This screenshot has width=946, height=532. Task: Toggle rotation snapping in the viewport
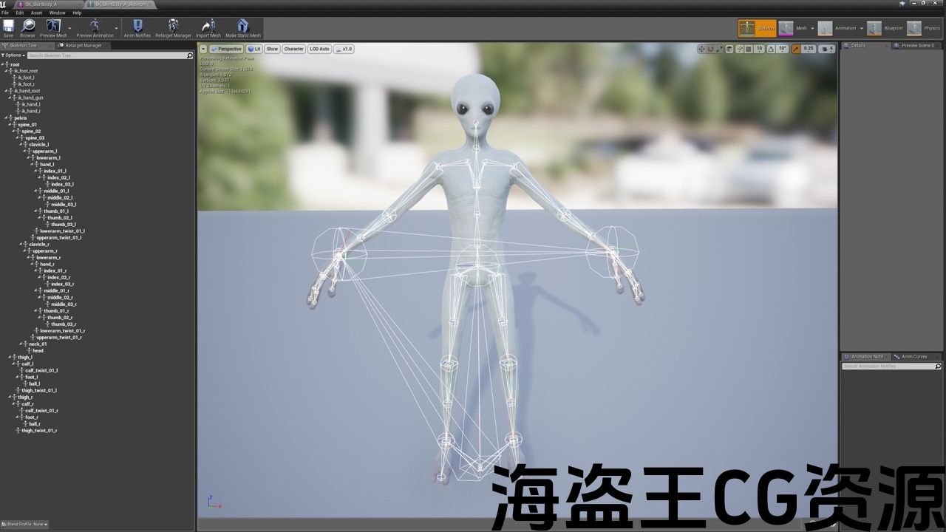pos(772,49)
